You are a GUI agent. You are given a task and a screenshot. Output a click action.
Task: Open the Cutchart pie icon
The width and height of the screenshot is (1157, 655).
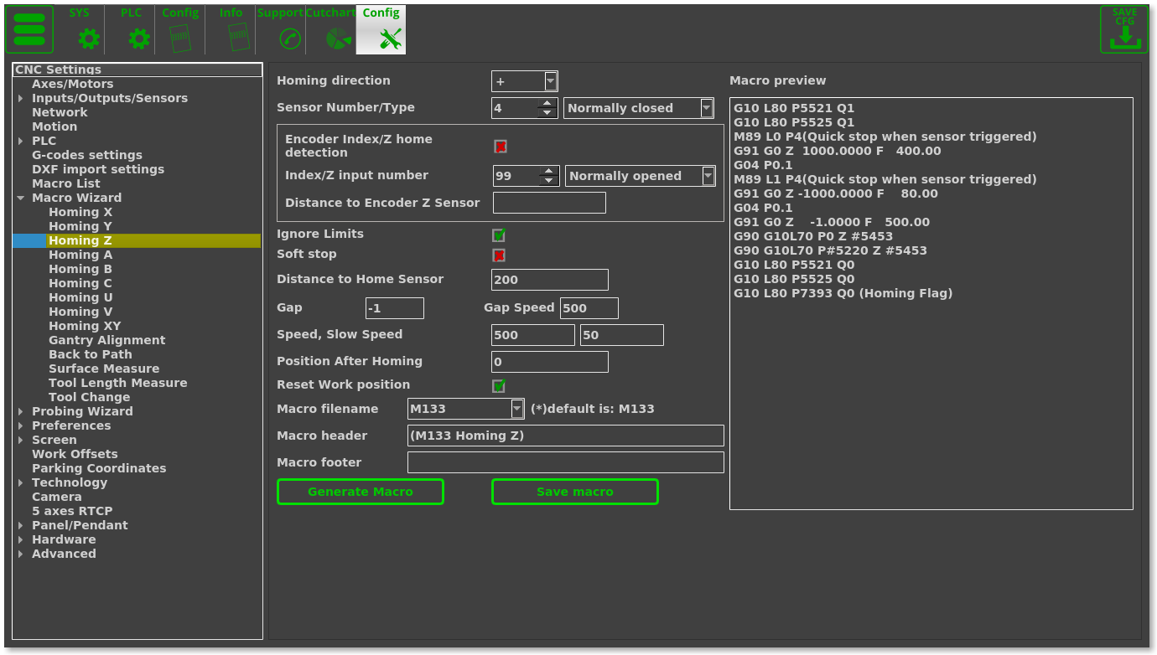(x=339, y=38)
